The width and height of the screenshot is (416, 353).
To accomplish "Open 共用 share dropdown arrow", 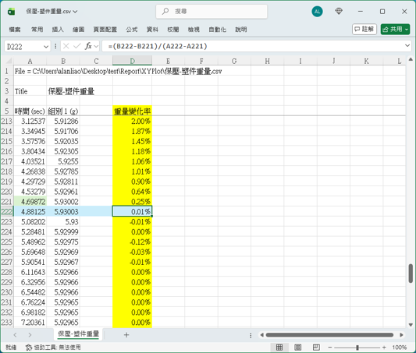I will pyautogui.click(x=407, y=30).
